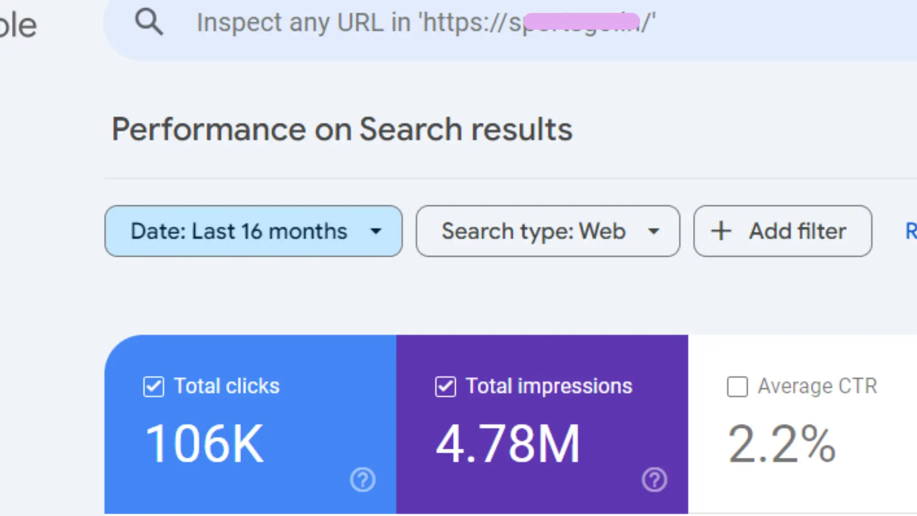
Task: Click the 4.78M impressions value
Action: pyautogui.click(x=507, y=442)
